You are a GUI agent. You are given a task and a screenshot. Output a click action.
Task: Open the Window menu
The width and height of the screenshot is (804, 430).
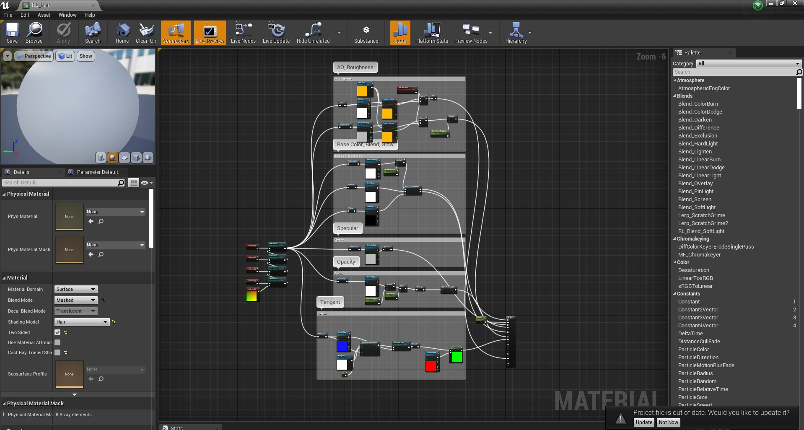tap(67, 15)
